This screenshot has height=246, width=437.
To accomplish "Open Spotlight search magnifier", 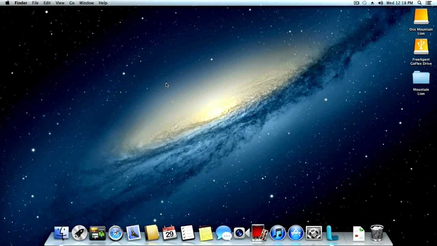I will click(x=420, y=3).
